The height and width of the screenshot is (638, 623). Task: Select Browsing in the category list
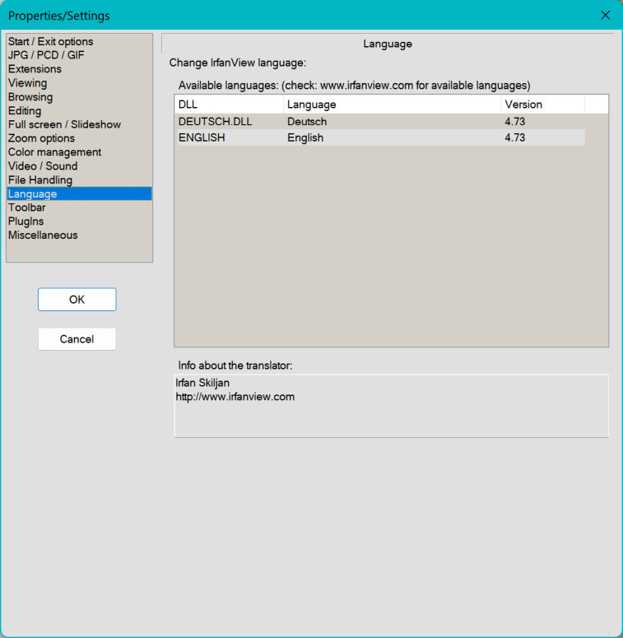coord(30,97)
